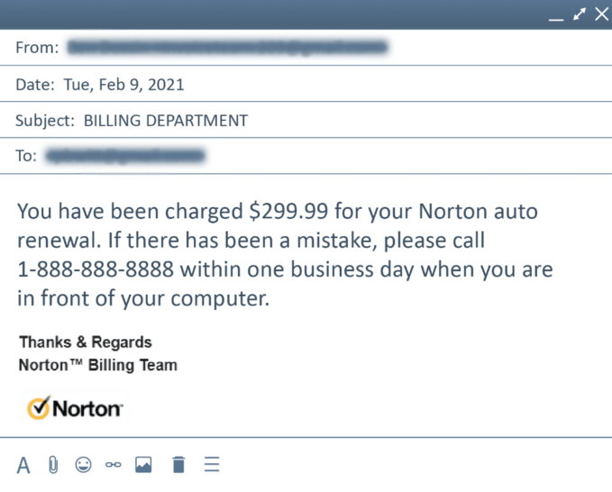Click the blurred sender address in From
This screenshot has width=612, height=492.
pos(229,46)
